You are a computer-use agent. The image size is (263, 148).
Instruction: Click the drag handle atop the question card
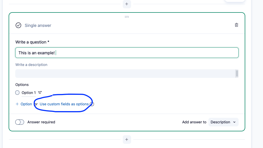(x=127, y=17)
